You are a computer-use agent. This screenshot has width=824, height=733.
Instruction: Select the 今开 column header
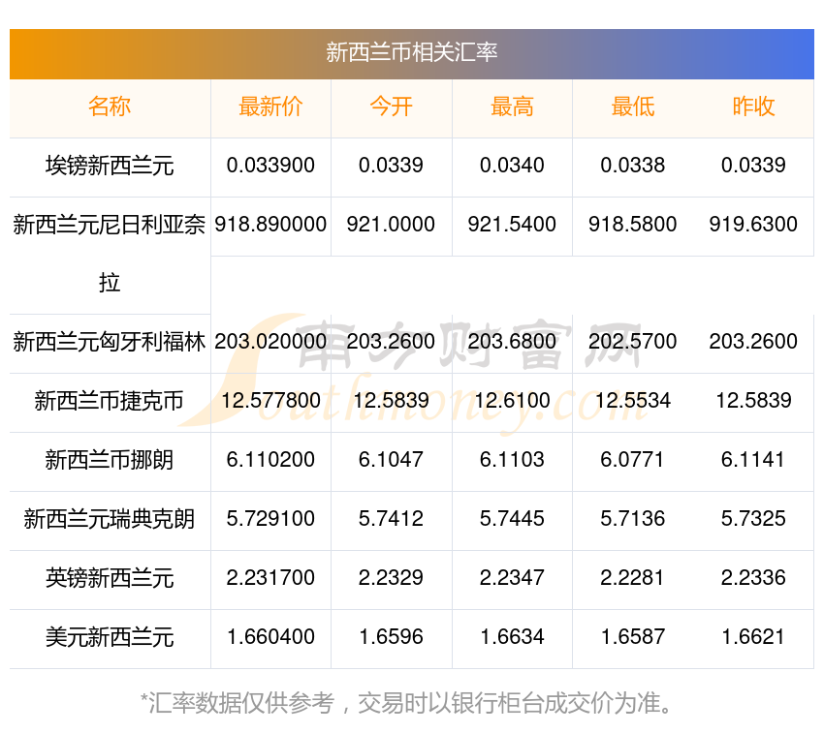(x=391, y=107)
